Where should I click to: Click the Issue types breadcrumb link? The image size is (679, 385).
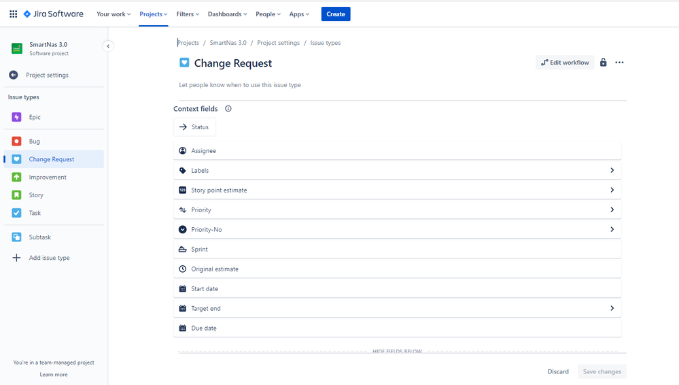click(x=325, y=42)
